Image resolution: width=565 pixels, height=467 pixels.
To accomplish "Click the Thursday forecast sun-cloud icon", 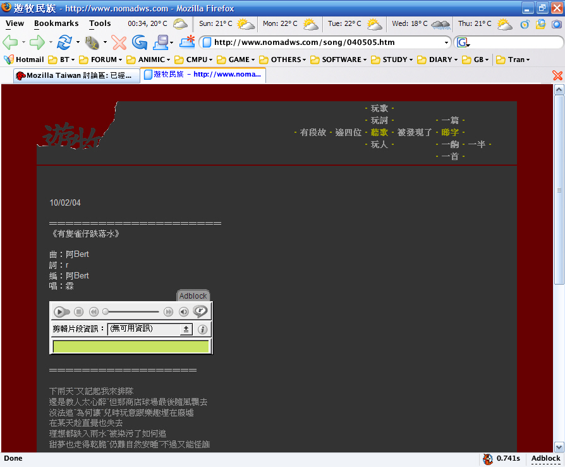I will (x=504, y=24).
